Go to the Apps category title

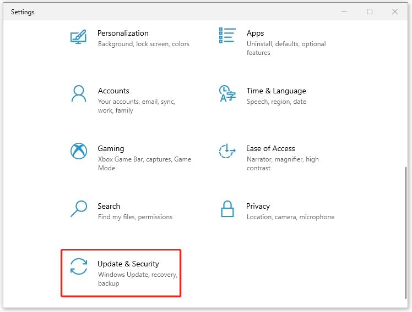(x=255, y=33)
